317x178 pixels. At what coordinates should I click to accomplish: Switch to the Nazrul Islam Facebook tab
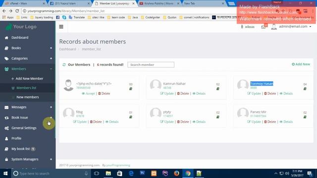click(x=69, y=3)
